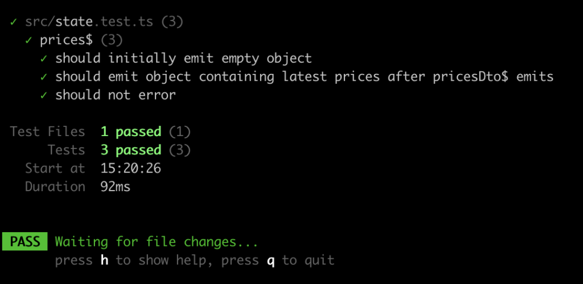Click the bold 'q' quit key hint
This screenshot has height=284, width=583.
coord(270,261)
